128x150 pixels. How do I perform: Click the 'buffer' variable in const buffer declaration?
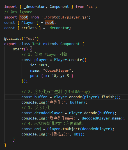click(x=41, y=97)
